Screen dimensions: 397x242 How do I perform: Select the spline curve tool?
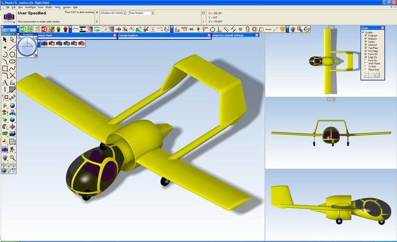click(12, 69)
